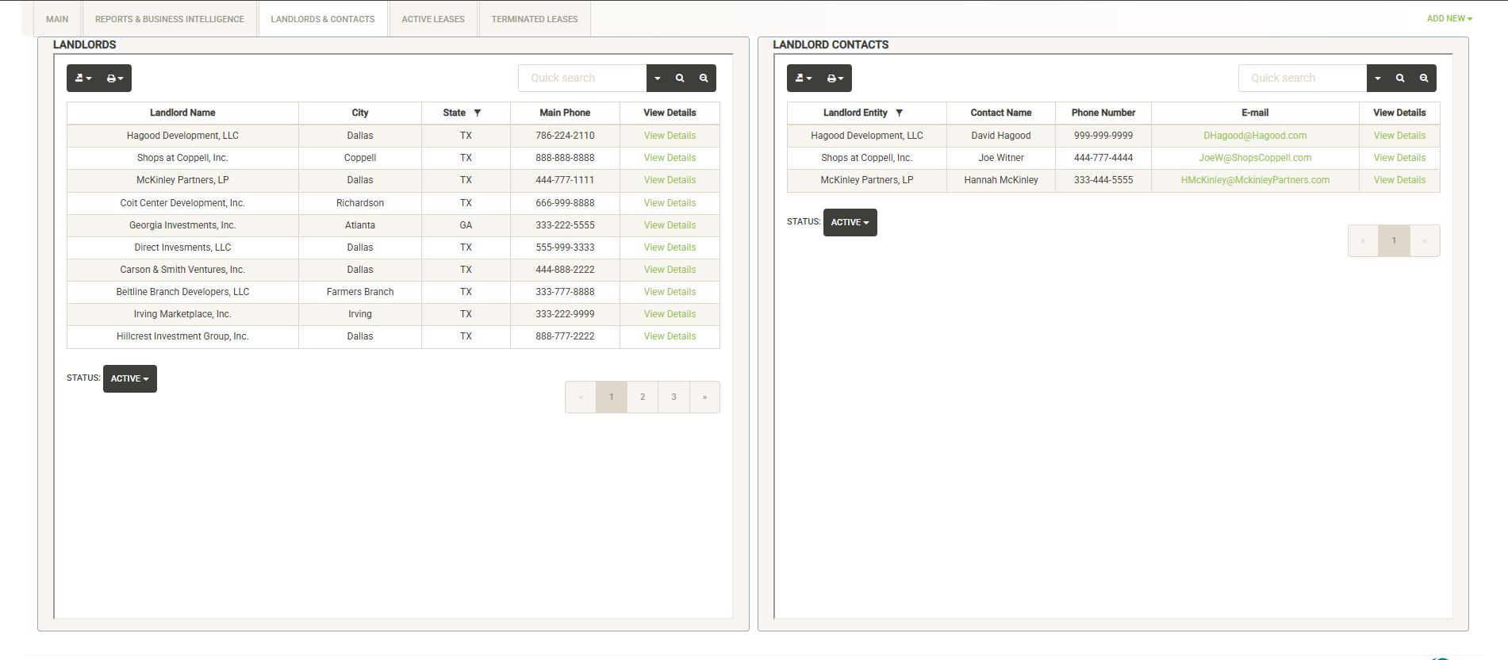Open export menu in Landlord Contacts panel

tap(804, 79)
